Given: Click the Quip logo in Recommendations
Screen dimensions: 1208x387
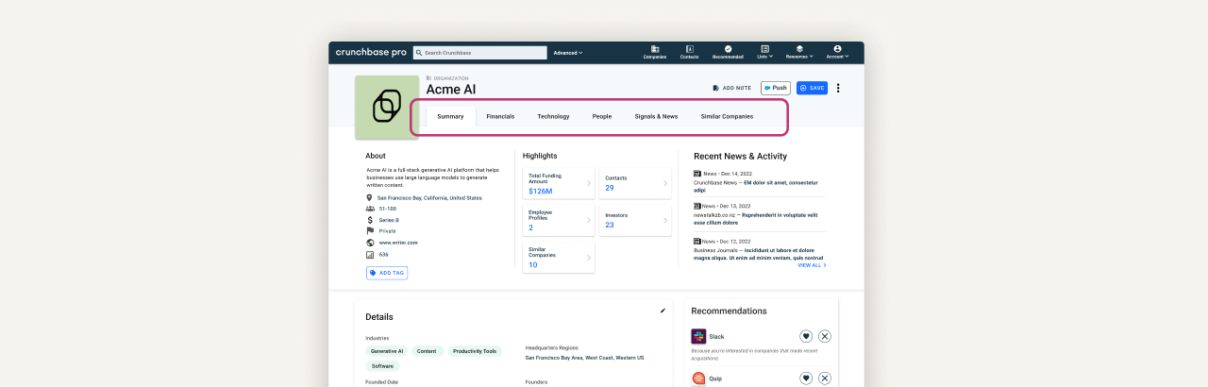Looking at the screenshot, I should pyautogui.click(x=698, y=379).
